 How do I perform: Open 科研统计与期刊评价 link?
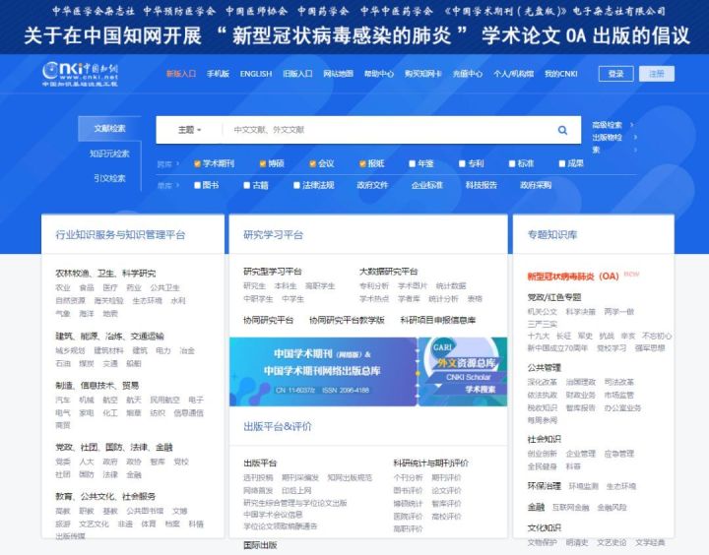click(431, 462)
